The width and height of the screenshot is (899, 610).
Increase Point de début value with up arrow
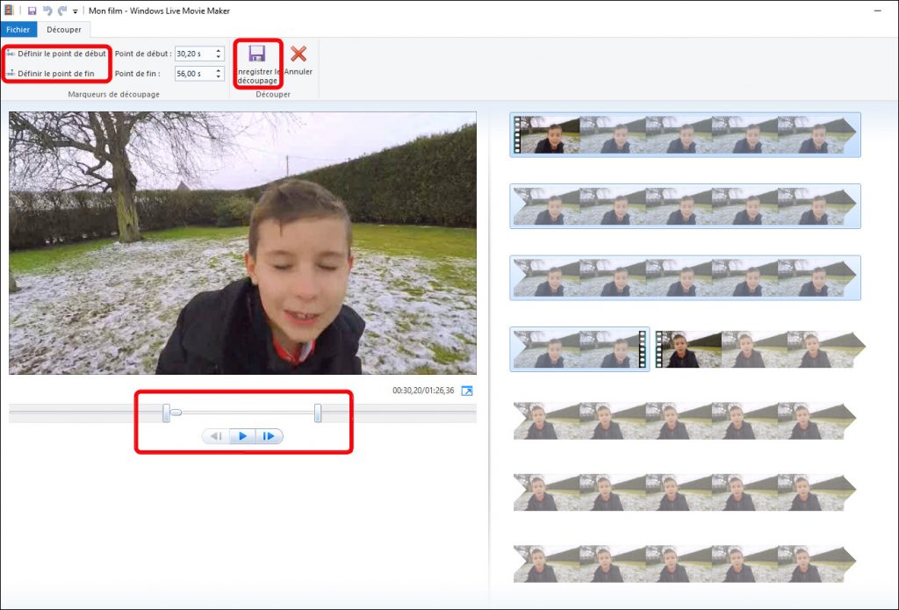coord(219,50)
